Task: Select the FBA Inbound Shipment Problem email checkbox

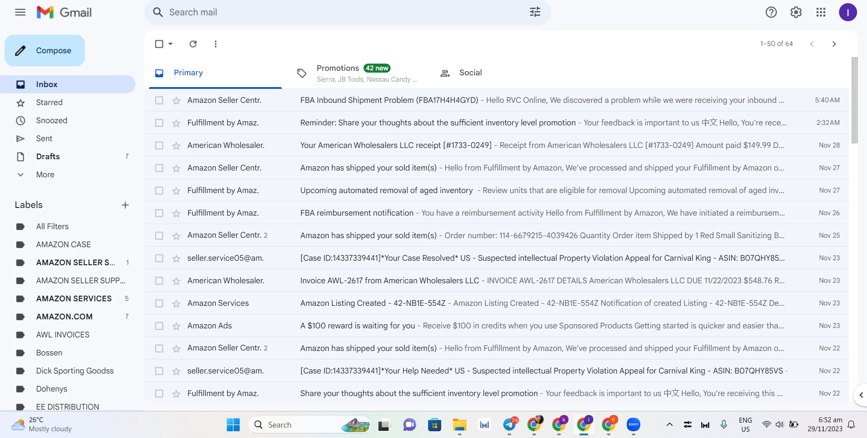Action: pos(159,100)
